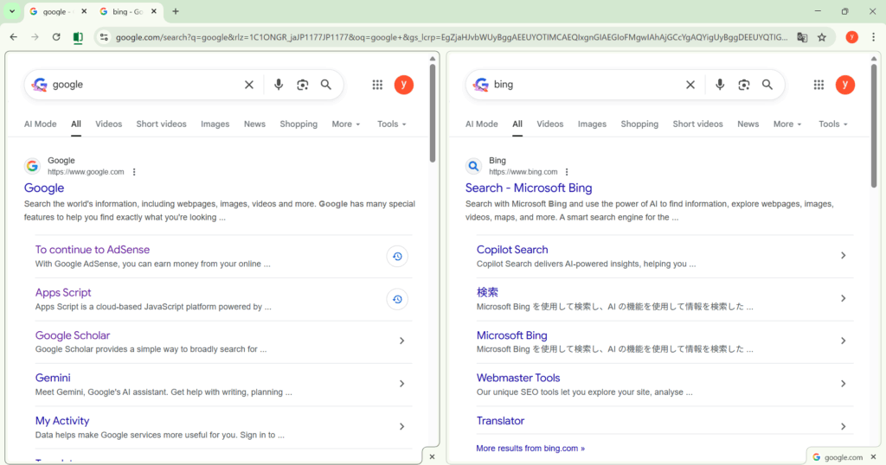
Task: Open a new browser tab
Action: 175,11
